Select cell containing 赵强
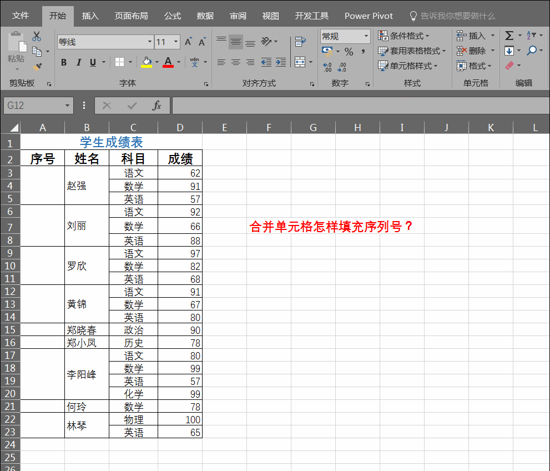Image resolution: width=550 pixels, height=471 pixels. point(87,186)
